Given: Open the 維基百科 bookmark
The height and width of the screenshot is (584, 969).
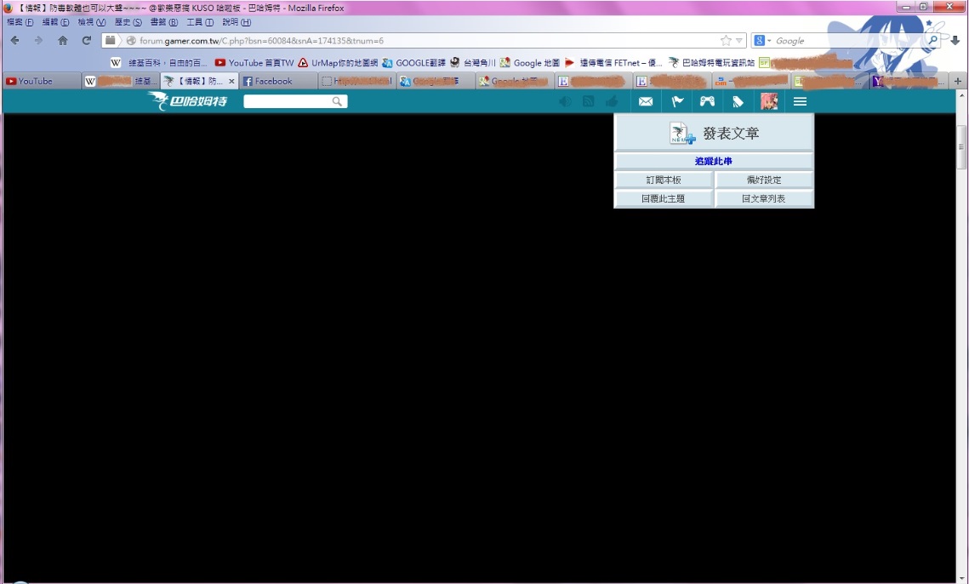Looking at the screenshot, I should tap(159, 62).
